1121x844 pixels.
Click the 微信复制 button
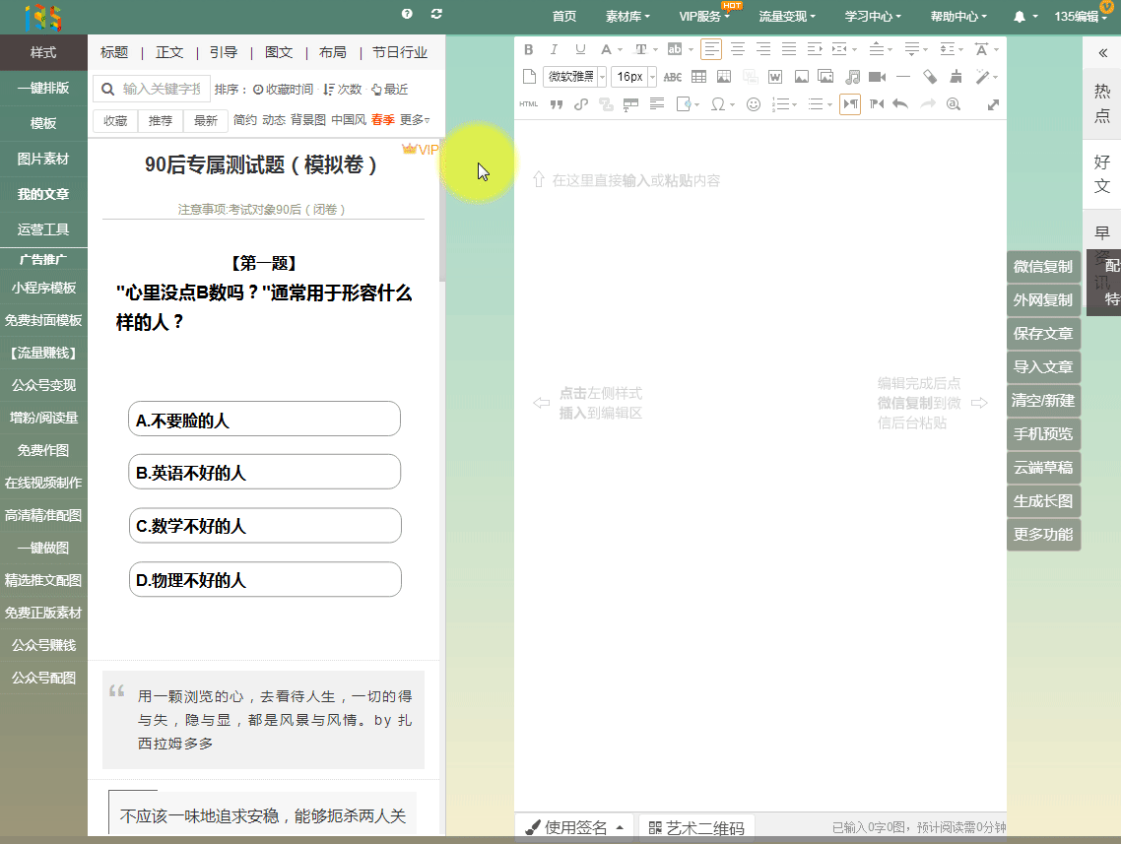coord(1043,267)
